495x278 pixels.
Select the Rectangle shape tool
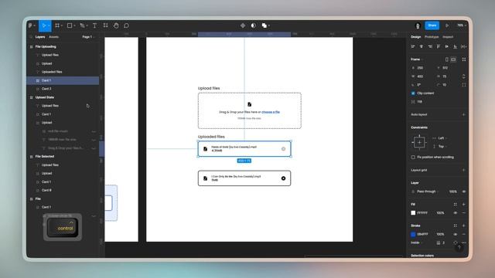[70, 25]
